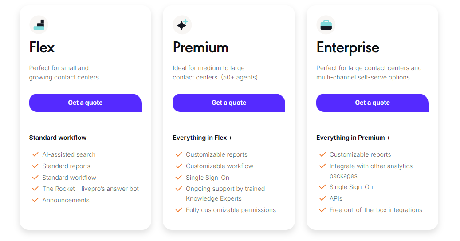460x241 pixels.
Task: Get a quote for Premium plan
Action: pyautogui.click(x=229, y=103)
